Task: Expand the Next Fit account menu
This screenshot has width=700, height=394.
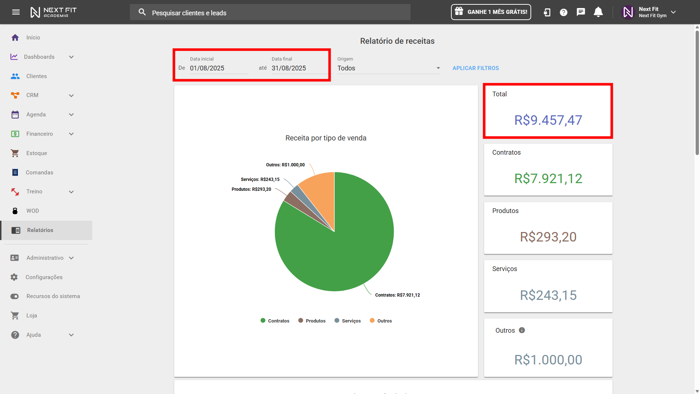Action: coord(673,12)
